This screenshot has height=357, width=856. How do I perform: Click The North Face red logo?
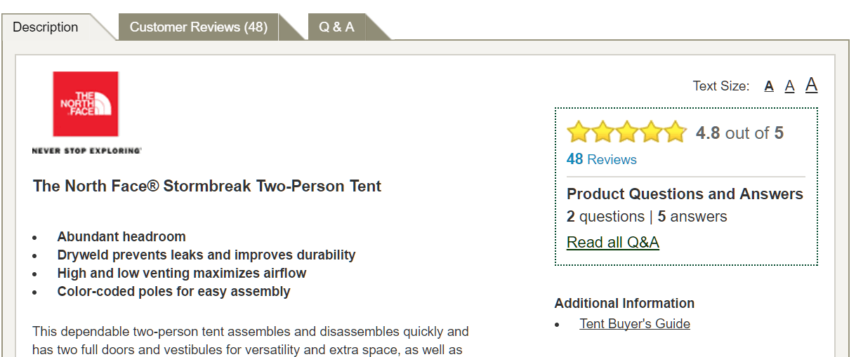coord(86,104)
